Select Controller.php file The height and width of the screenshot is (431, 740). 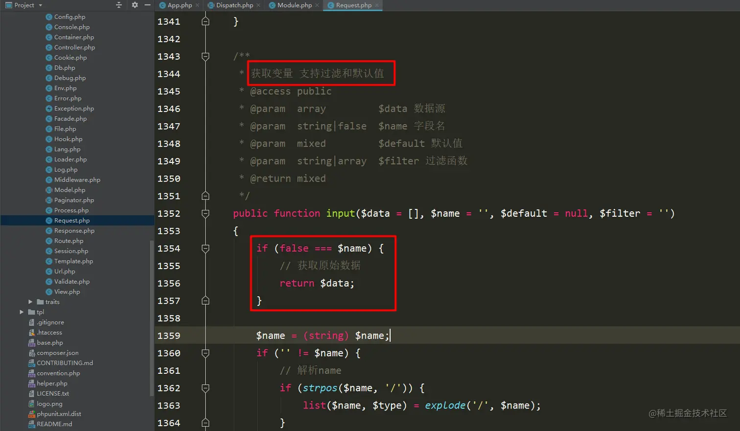(x=74, y=47)
